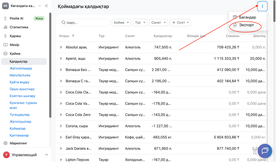Click the Coca Cola Va... item name
The width and height of the screenshot is (276, 162).
click(x=77, y=103)
